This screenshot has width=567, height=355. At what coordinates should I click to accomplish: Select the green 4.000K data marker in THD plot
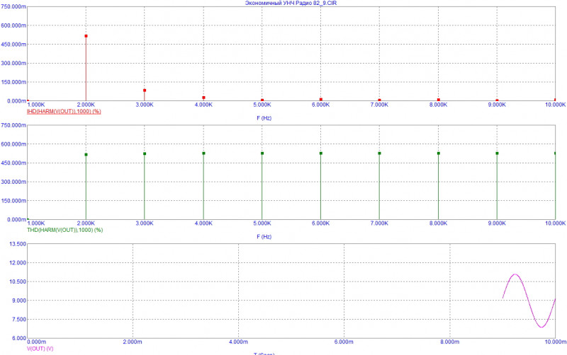(203, 153)
